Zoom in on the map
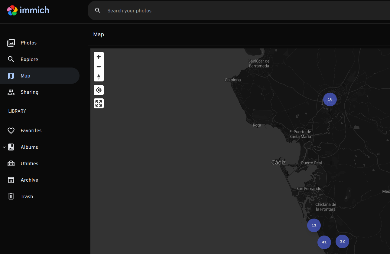This screenshot has width=390, height=254. 99,57
